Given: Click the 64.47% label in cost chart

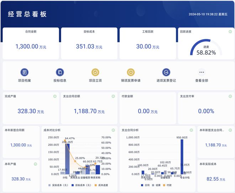Looking at the screenshot, I should [x=70, y=138].
